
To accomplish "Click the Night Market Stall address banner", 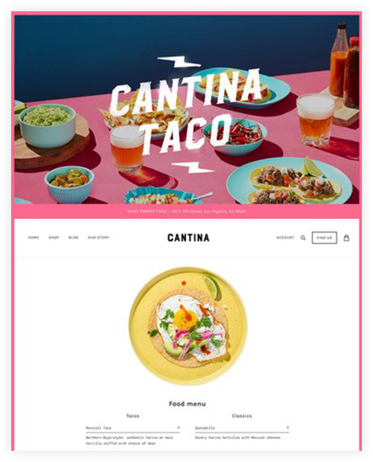I will pyautogui.click(x=187, y=211).
